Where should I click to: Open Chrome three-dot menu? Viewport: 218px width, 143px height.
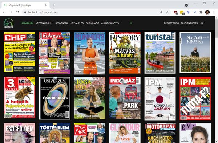click(x=214, y=12)
